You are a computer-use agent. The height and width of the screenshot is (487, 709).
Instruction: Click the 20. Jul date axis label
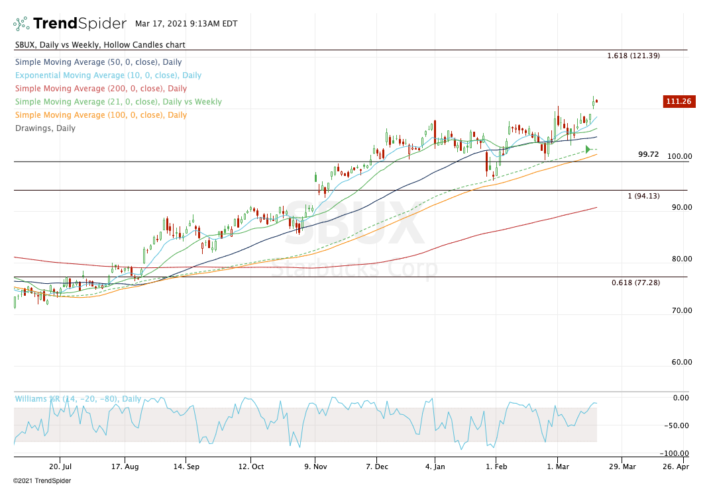click(x=60, y=466)
